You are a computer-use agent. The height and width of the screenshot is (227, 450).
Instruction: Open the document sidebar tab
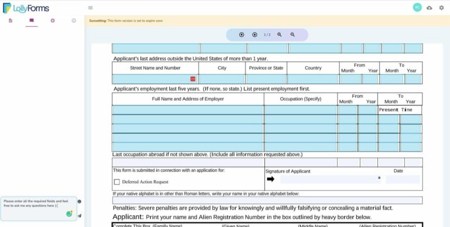pyautogui.click(x=11, y=20)
